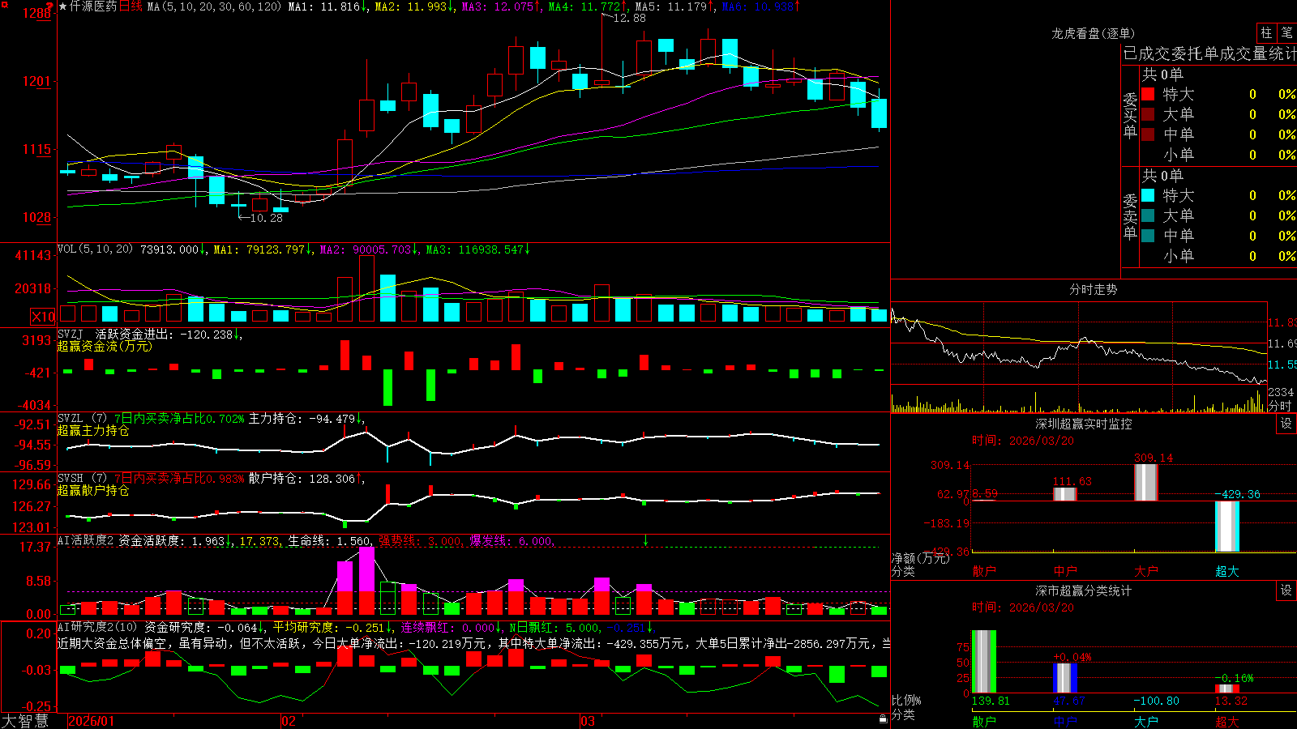Click the lock icon at chart bottom-right
Screen dimensions: 1297x729
tap(883, 718)
